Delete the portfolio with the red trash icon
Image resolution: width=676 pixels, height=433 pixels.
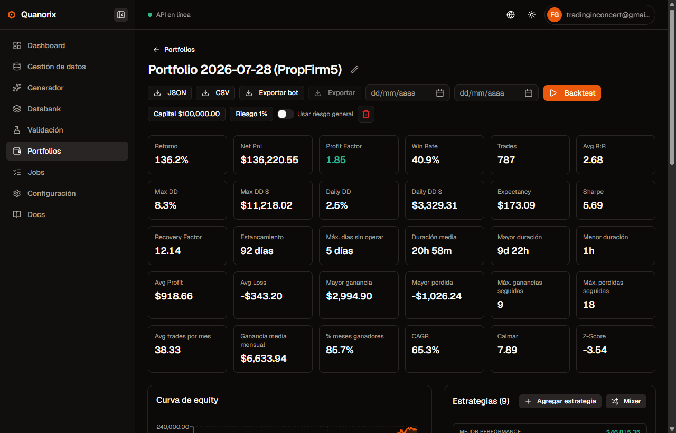tap(366, 114)
